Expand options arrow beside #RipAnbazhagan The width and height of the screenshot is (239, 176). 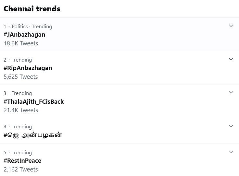[231, 59]
